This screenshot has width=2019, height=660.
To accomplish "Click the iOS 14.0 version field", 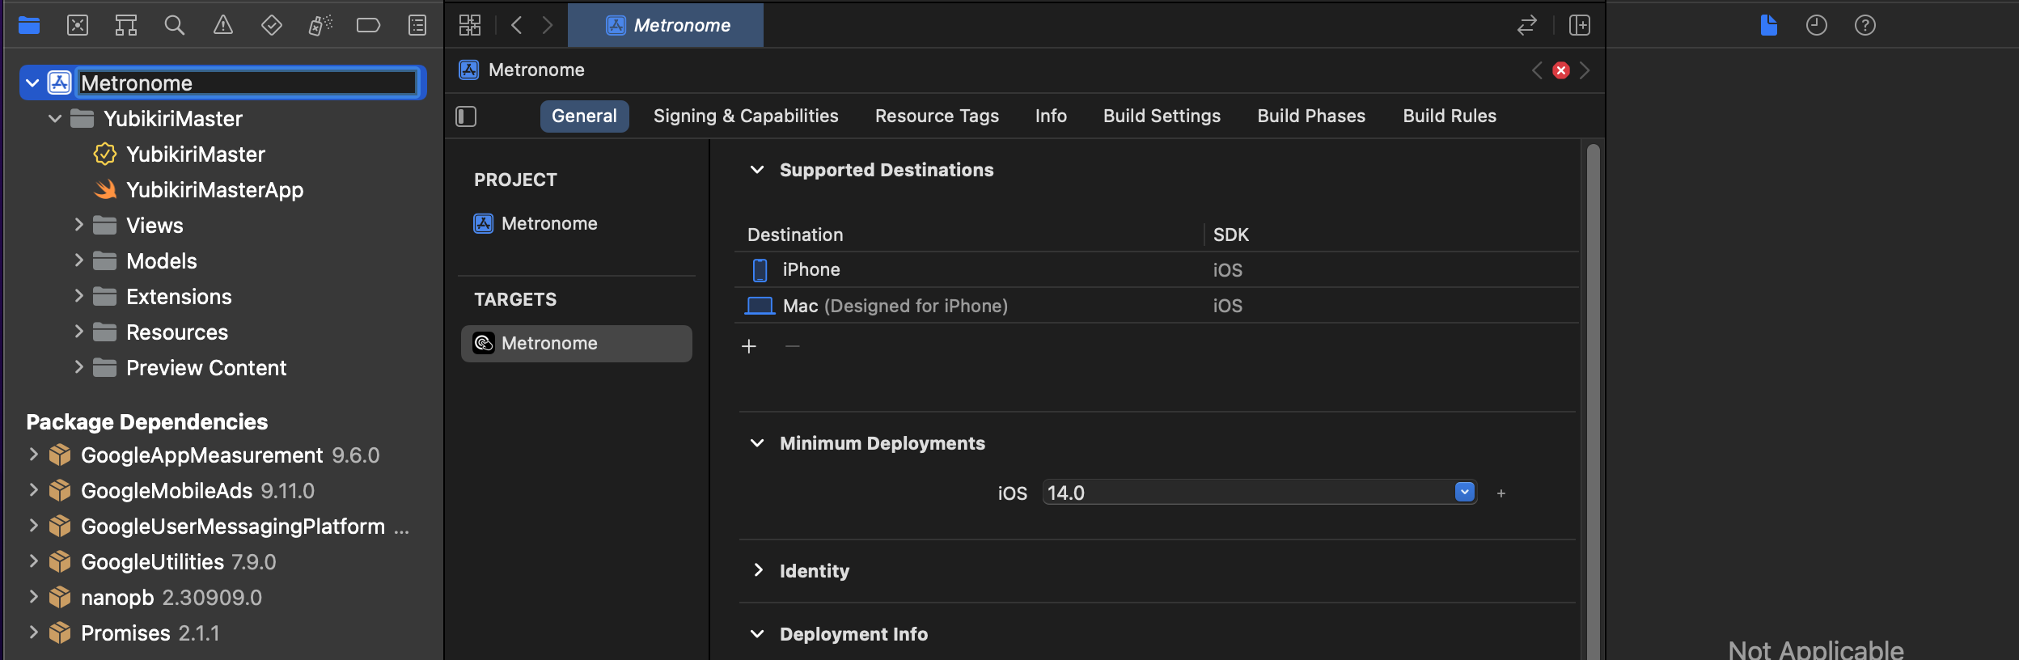I will (x=1260, y=492).
